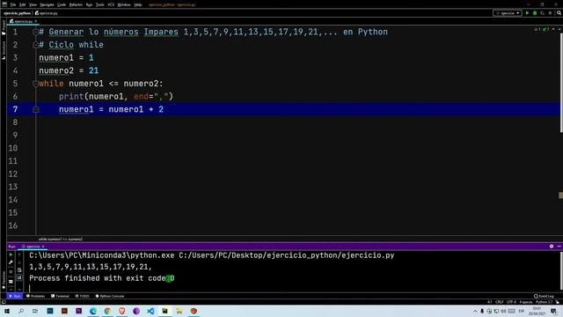Screen dimensions: 563x317
Task: Open the VCS menu
Action: pos(111,4)
